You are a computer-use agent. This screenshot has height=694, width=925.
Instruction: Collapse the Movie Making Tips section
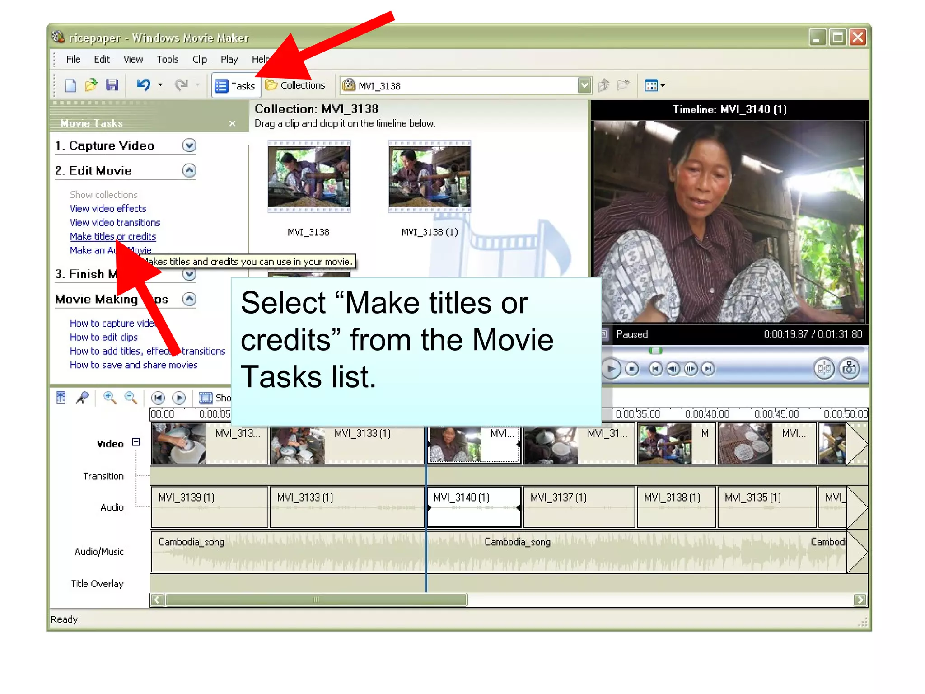(x=189, y=299)
